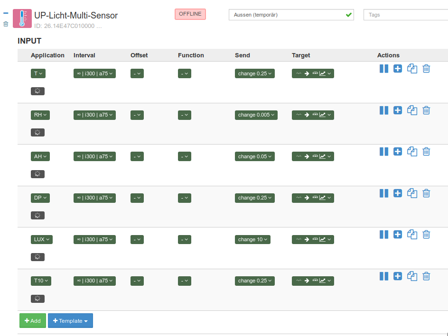Add entry in T row actions
448x336 pixels.
pyautogui.click(x=397, y=68)
